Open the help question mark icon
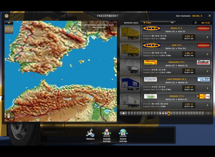 (x=6, y=16)
